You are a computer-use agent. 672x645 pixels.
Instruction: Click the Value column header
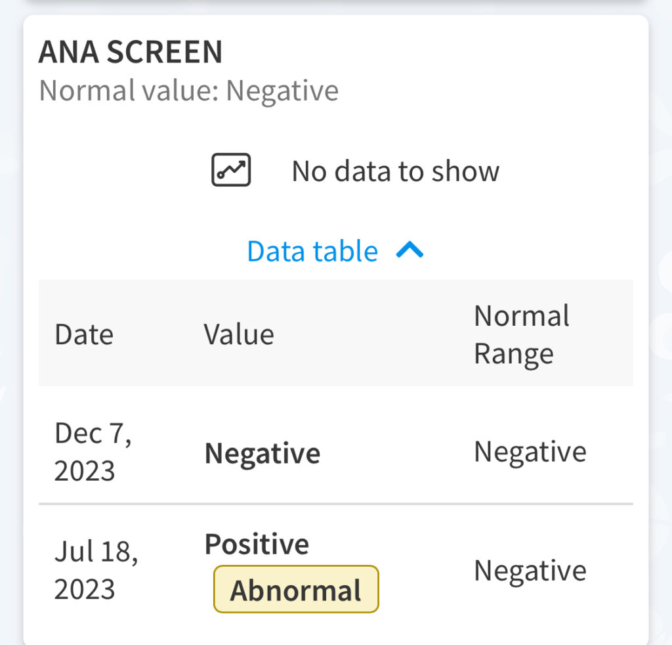click(x=239, y=334)
